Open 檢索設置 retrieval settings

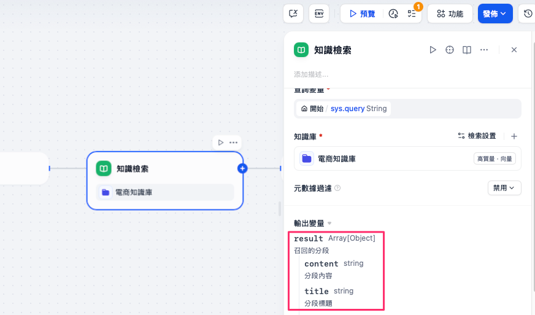pyautogui.click(x=477, y=136)
